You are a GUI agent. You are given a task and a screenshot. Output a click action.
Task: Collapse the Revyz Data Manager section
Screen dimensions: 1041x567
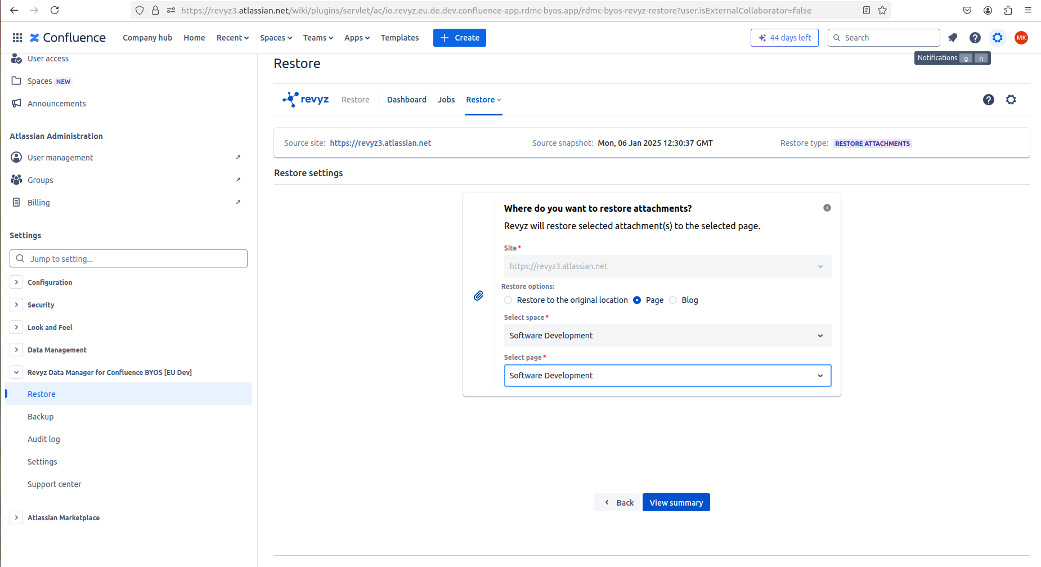16,372
